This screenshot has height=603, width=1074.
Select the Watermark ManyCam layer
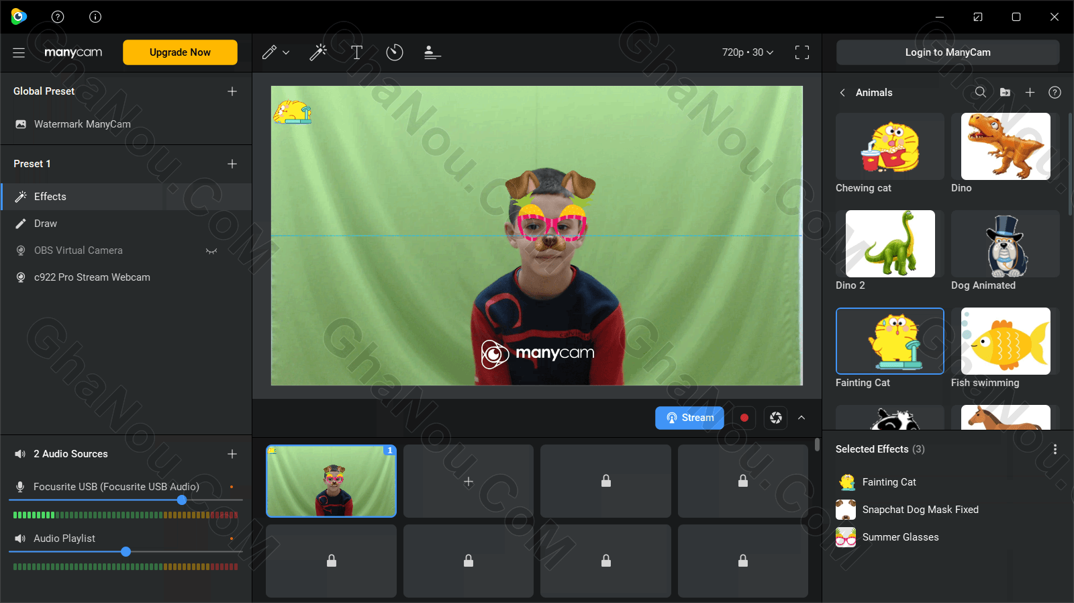point(126,124)
